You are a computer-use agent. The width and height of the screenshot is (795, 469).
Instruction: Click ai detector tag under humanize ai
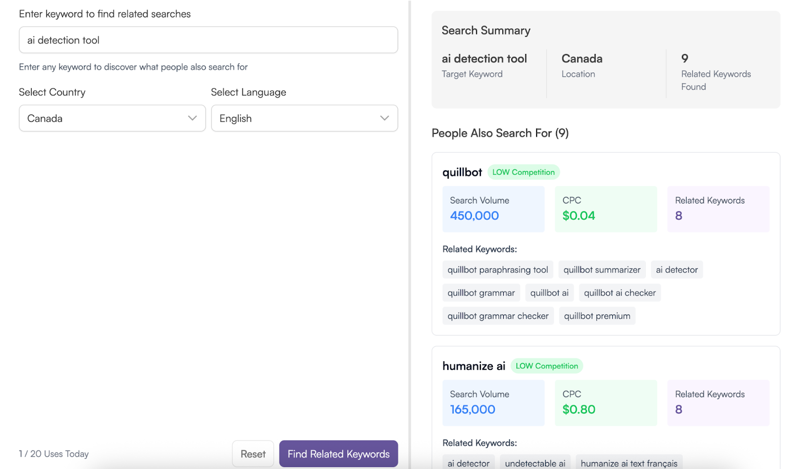pyautogui.click(x=469, y=463)
